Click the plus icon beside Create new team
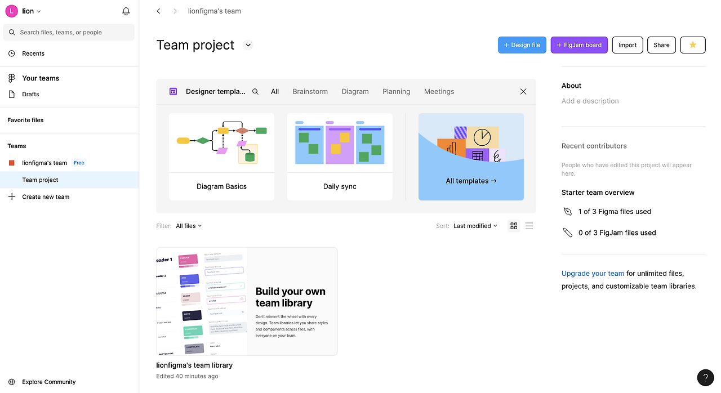 click(x=12, y=196)
